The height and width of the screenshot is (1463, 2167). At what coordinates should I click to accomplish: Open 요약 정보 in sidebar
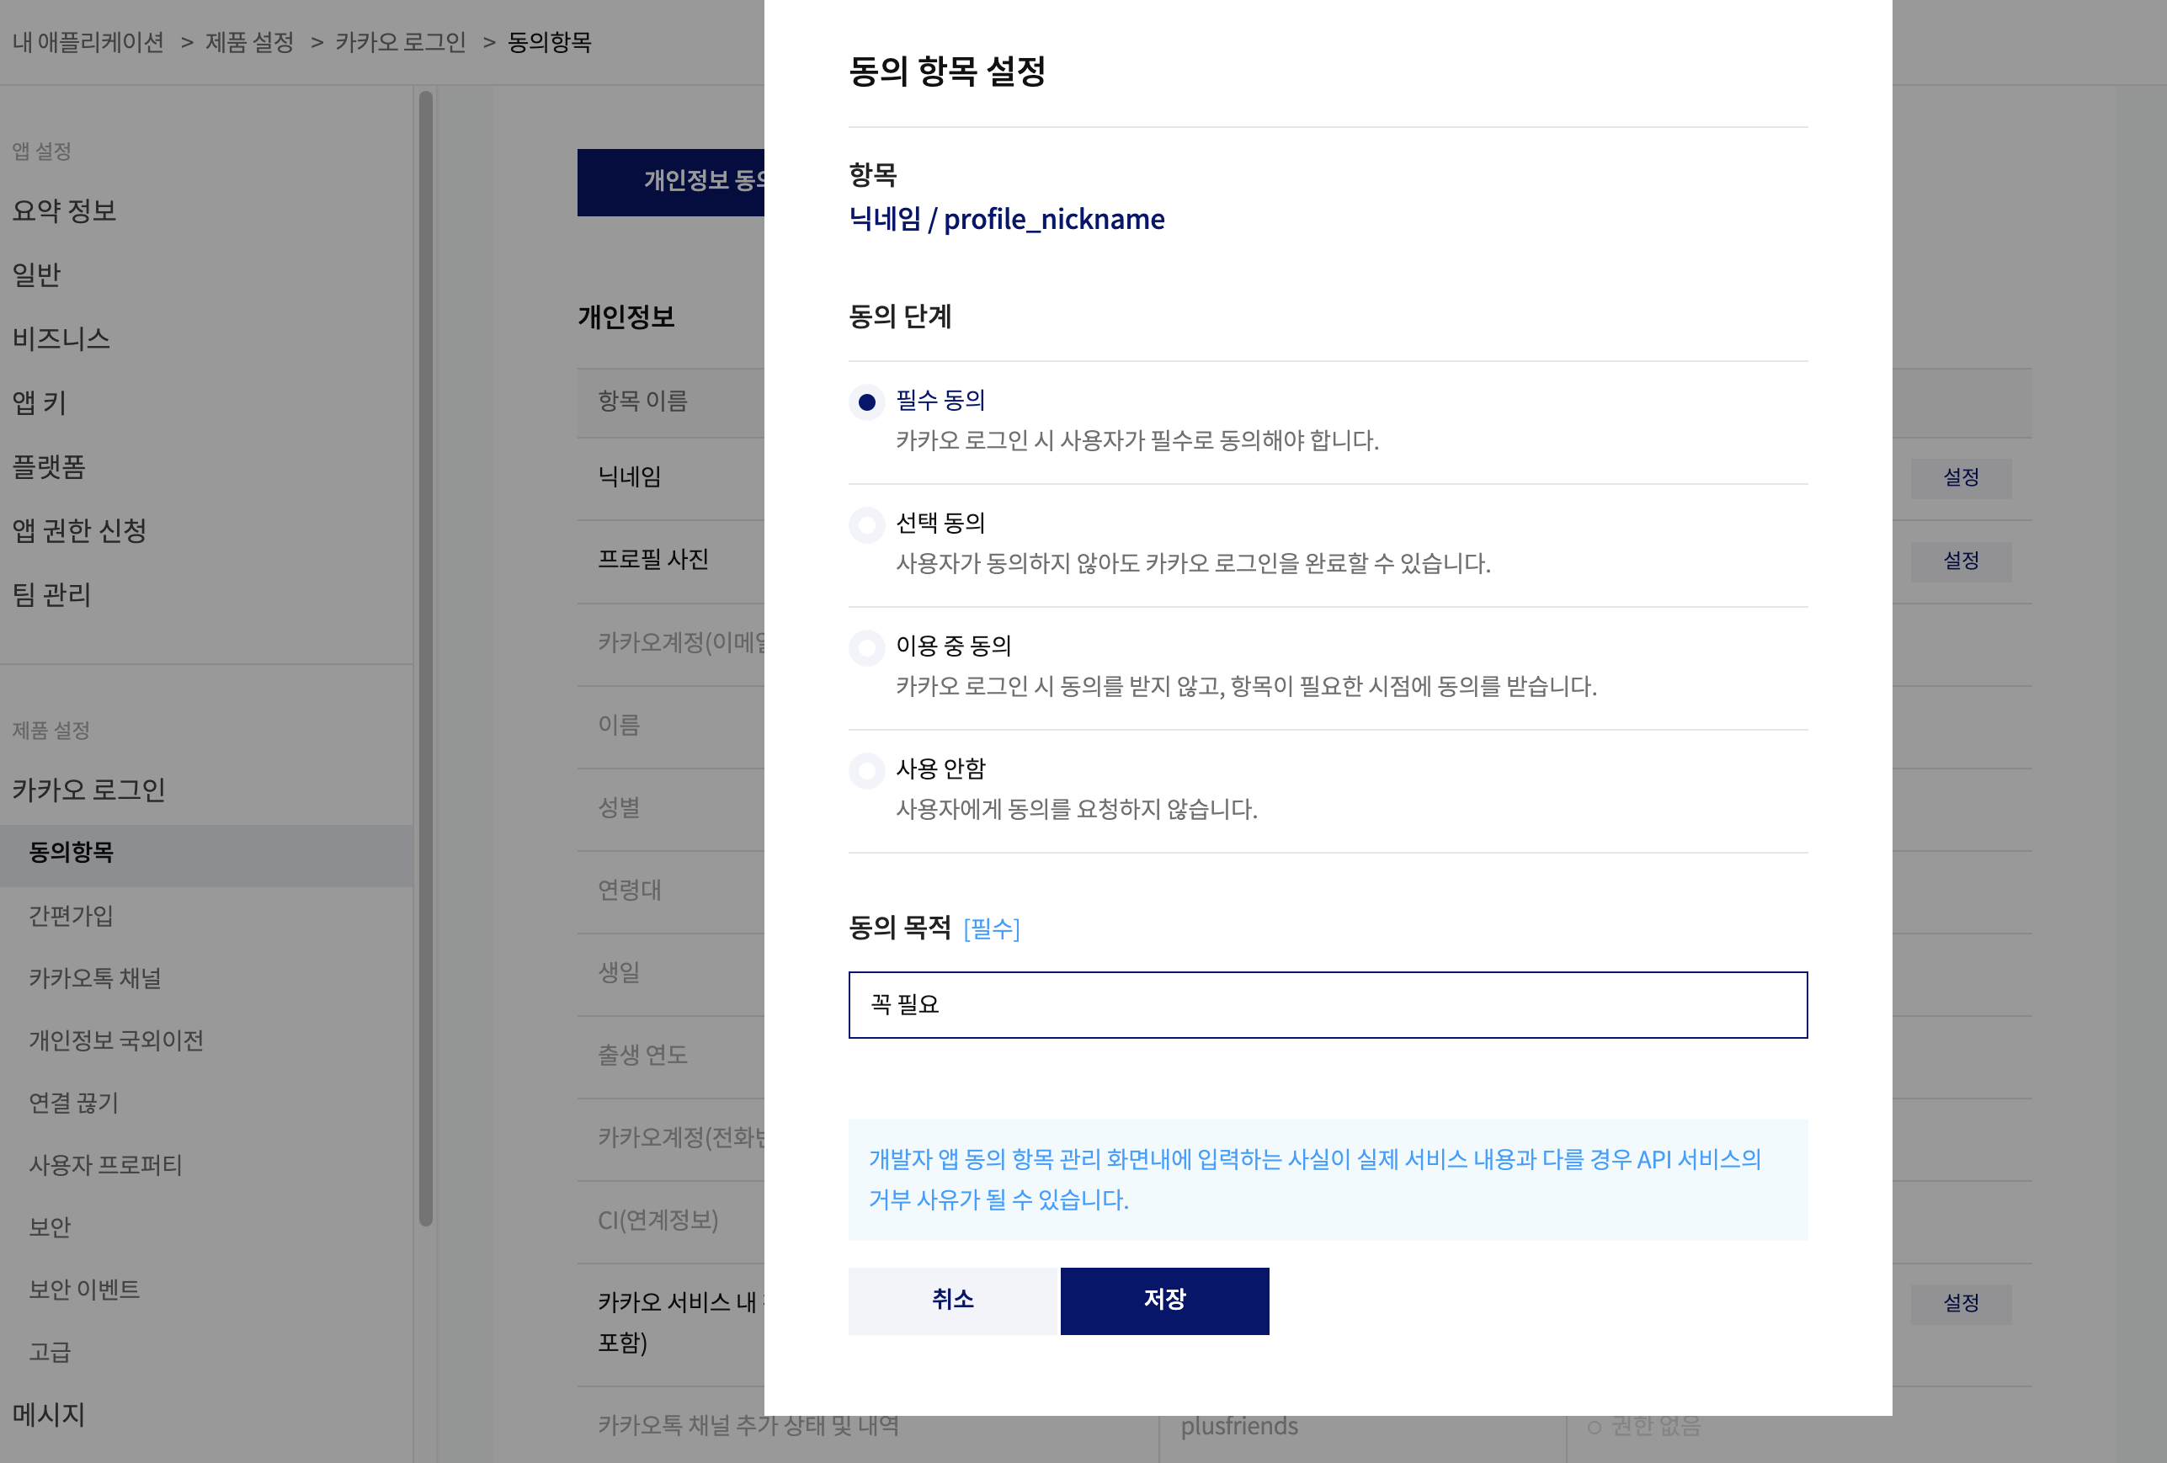64,210
